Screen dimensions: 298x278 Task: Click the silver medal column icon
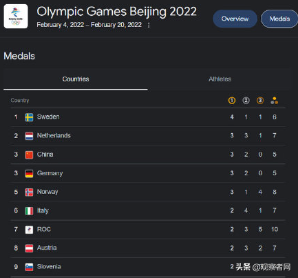pos(246,101)
